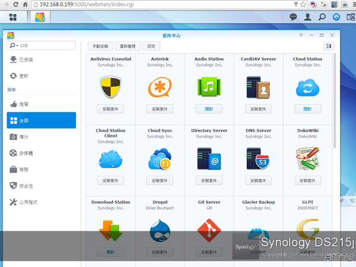Click the Git Server icon
The height and width of the screenshot is (267, 356).
209,230
